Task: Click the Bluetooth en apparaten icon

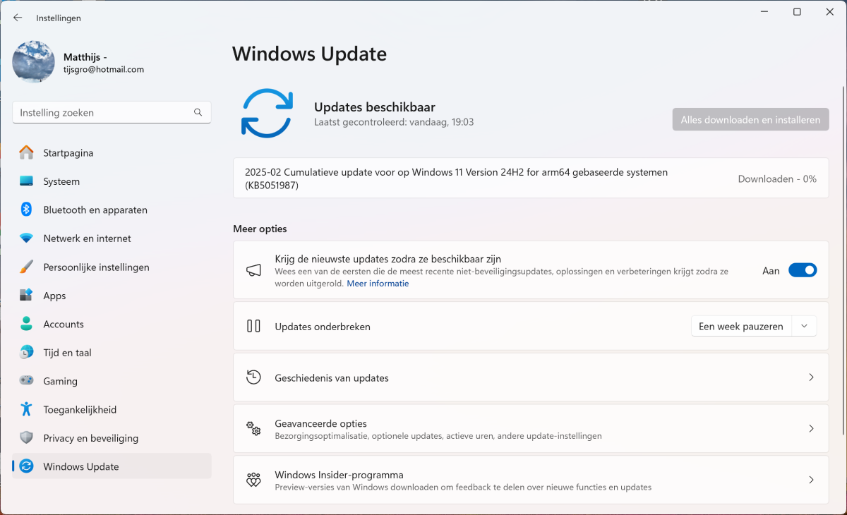Action: (x=26, y=210)
